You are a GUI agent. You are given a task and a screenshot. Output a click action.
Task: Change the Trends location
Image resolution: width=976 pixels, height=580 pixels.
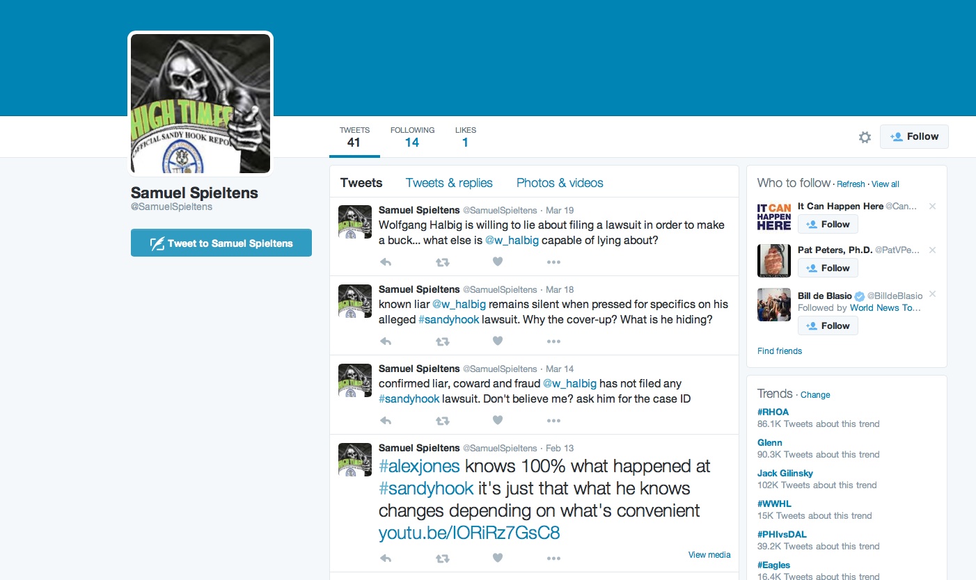point(815,395)
